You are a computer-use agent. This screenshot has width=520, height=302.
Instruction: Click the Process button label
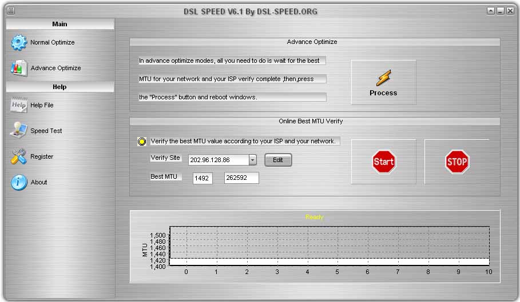pyautogui.click(x=383, y=93)
